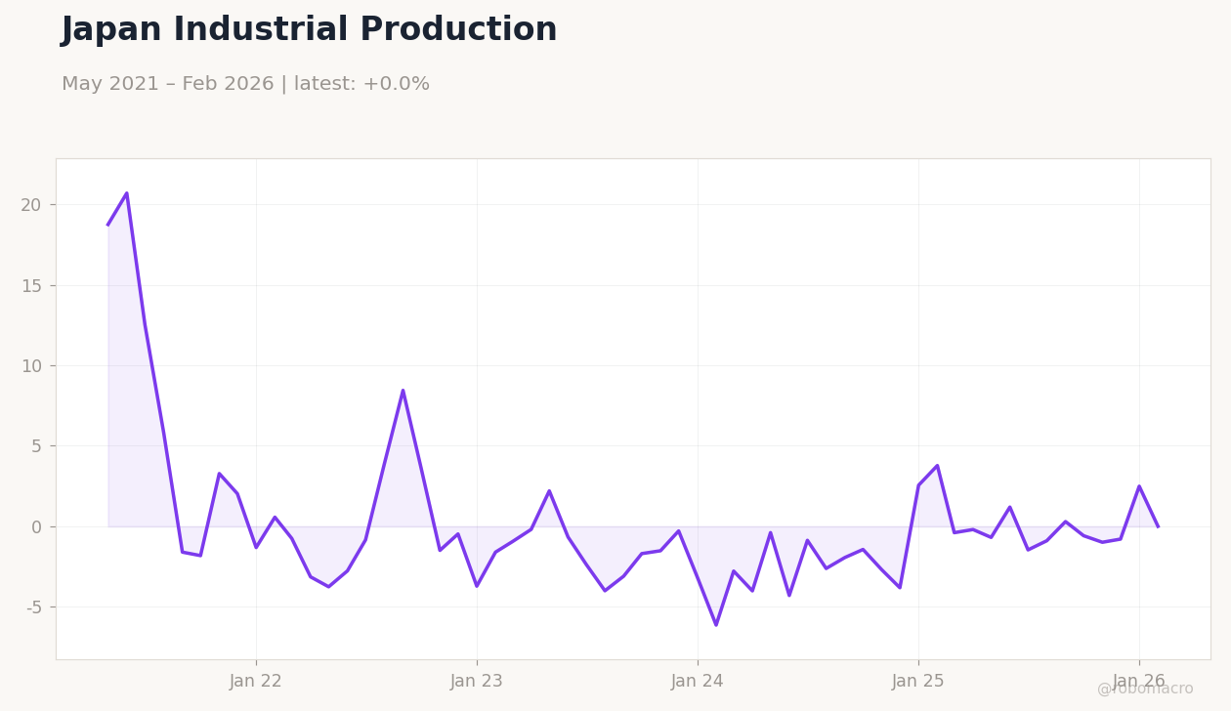Click the 'Japan Industrial Production' chart title
1231x711 pixels.
(309, 30)
